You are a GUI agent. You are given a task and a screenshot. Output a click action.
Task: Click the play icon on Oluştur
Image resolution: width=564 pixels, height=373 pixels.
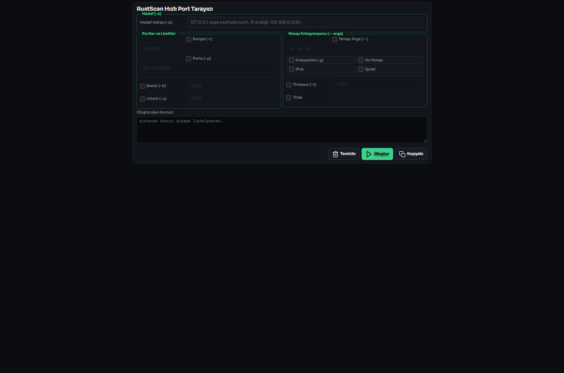coord(369,154)
